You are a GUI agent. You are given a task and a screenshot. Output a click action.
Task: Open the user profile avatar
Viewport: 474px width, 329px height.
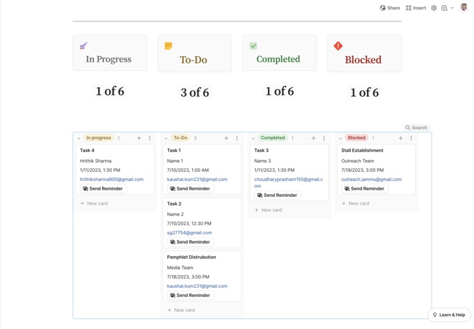(464, 7)
